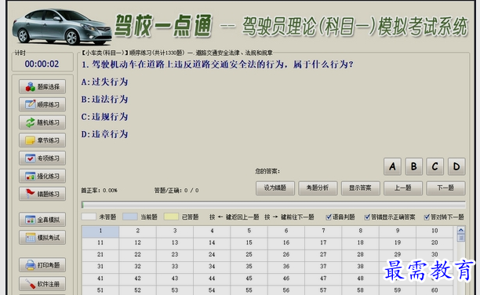
Task: Click the 未答题 legend swatch
Action: click(89, 217)
